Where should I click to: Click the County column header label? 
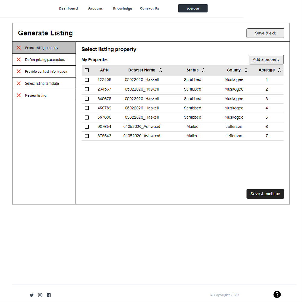(234, 70)
